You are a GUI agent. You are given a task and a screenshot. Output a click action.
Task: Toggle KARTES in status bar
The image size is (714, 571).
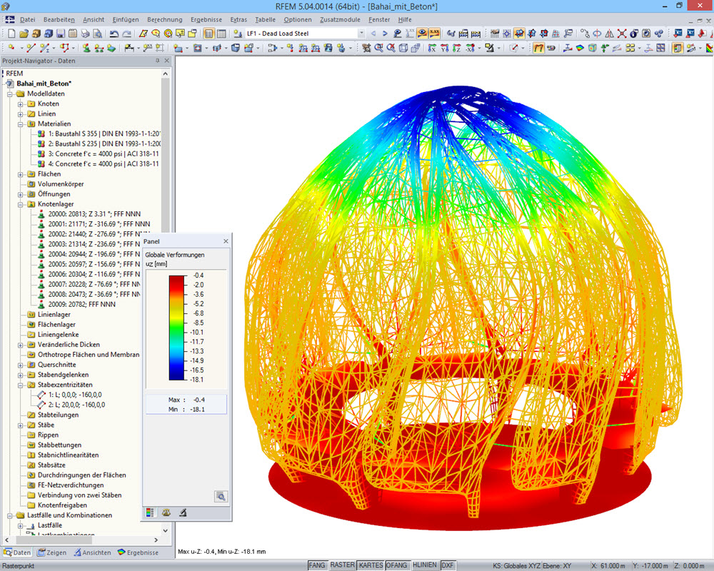click(371, 565)
